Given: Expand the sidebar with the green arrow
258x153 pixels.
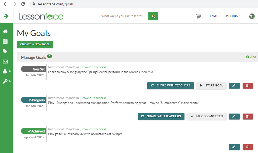Looking at the screenshot, I should 6,16.
